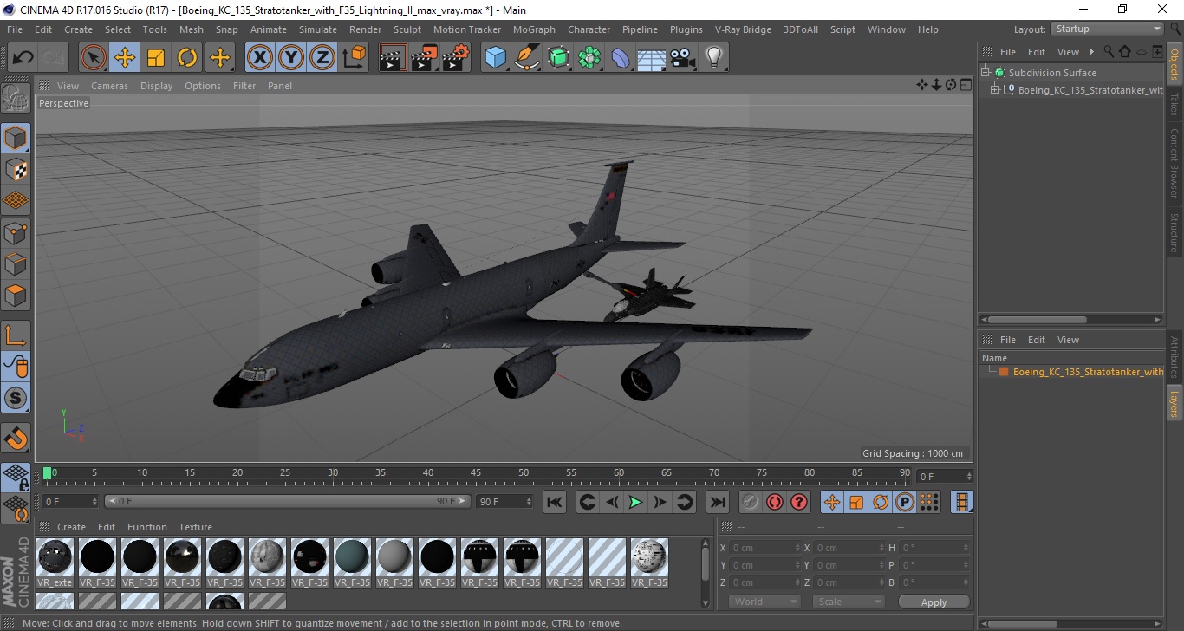Click the viewport maximize toggle icon
Screen dimensions: 1184x631
coord(966,85)
